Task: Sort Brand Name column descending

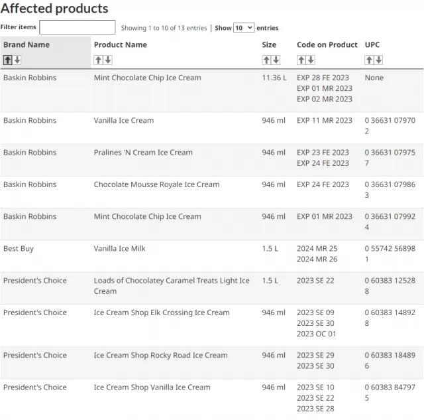Action: pyautogui.click(x=17, y=60)
